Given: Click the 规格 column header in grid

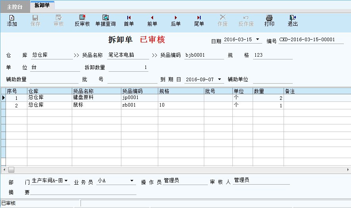Looking at the screenshot, I should coord(181,91).
